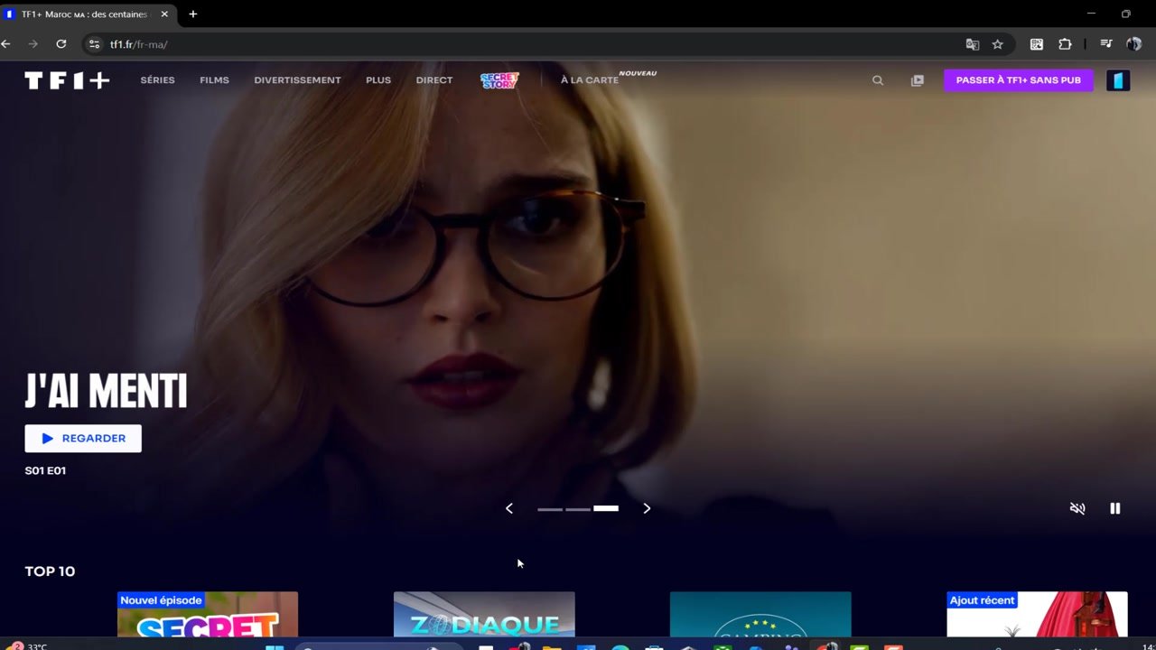Click the J'AI MENTI title
This screenshot has height=650, width=1156.
coord(106,393)
